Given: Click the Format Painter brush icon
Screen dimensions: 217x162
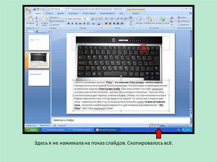Looking at the screenshot, I should click(x=36, y=25).
